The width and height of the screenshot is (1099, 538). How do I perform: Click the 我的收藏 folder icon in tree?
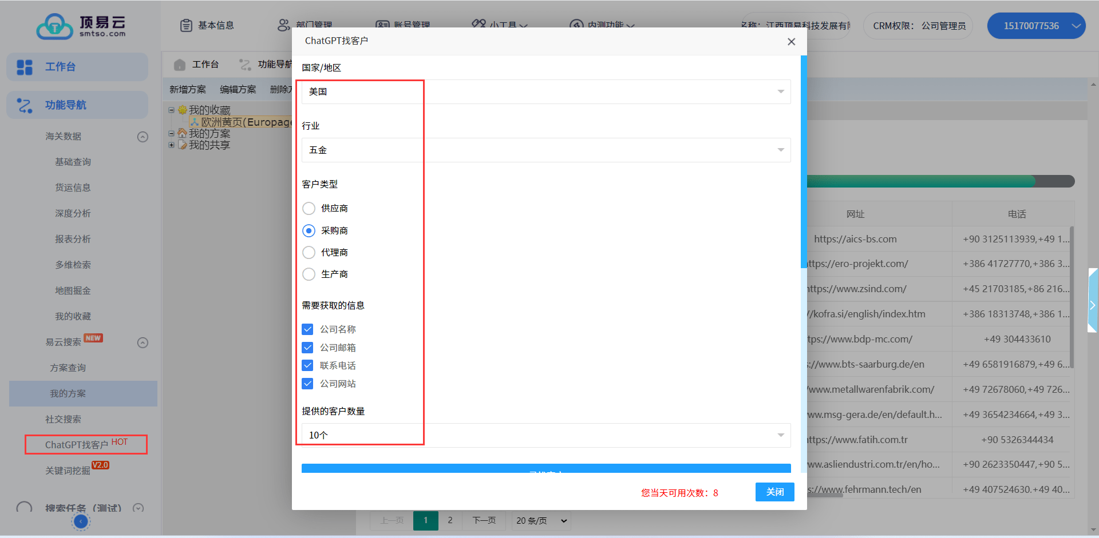coord(183,110)
